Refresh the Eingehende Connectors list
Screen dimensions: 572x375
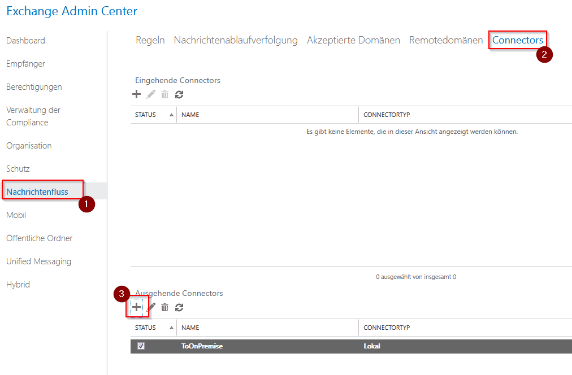(179, 94)
